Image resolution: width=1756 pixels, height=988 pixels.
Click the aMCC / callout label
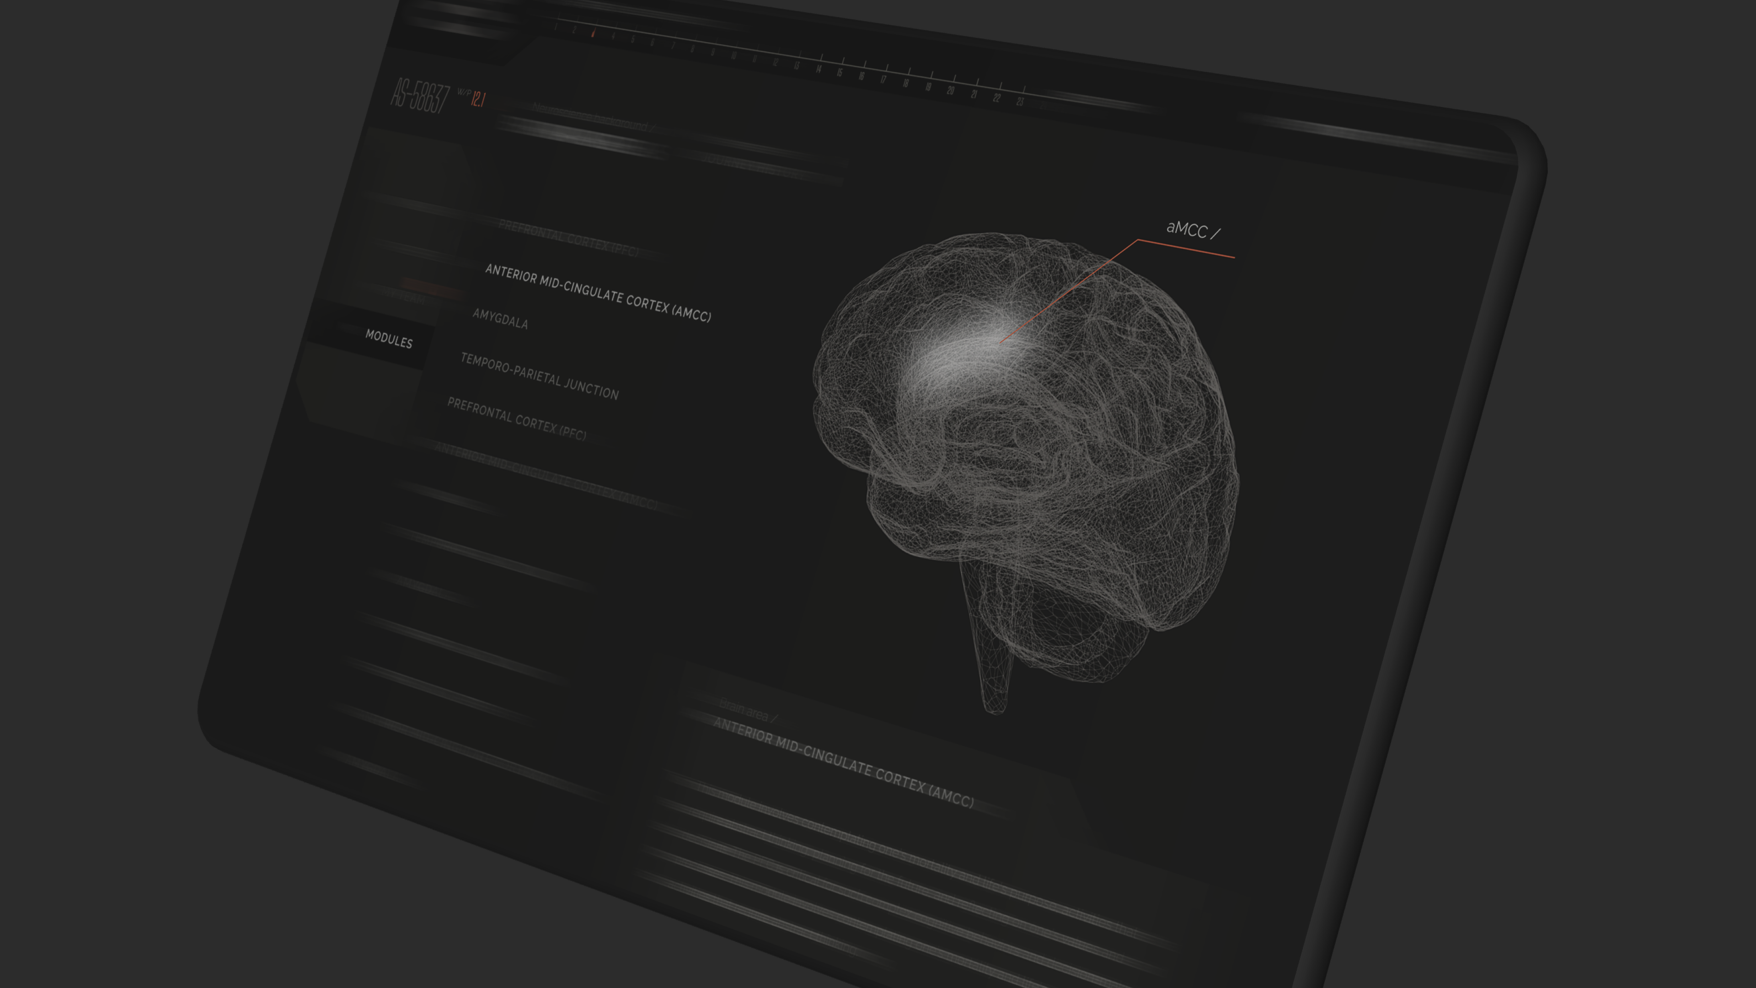point(1193,230)
